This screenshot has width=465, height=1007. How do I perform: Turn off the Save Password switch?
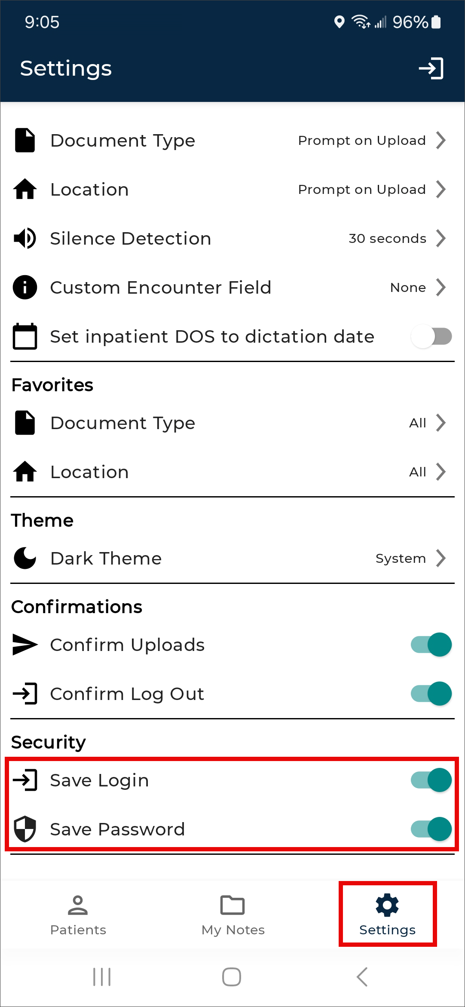tap(431, 829)
